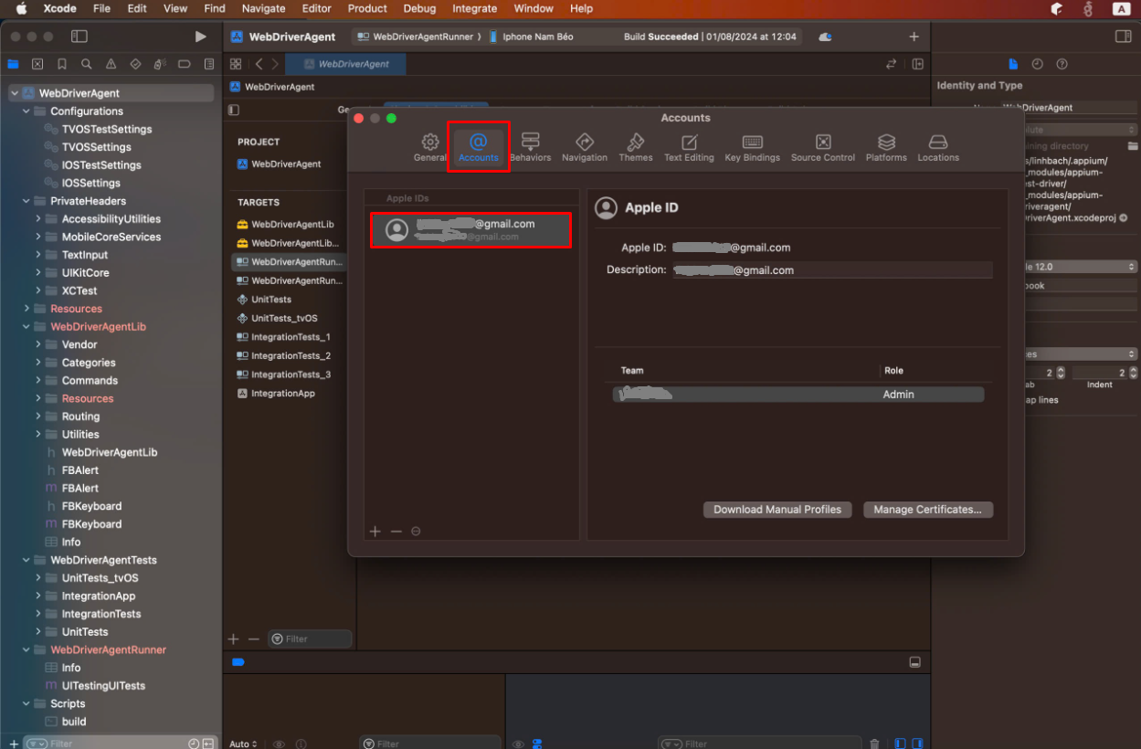Open the related items grid icon in editor
Viewport: 1141px width, 749px height.
[x=236, y=64]
